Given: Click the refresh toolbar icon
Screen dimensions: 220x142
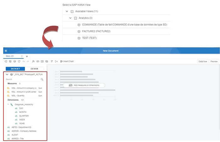Looking at the screenshot, I should pyautogui.click(x=19, y=61).
